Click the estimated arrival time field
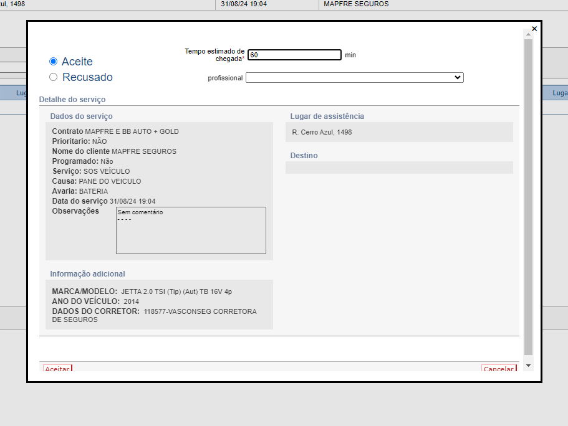 click(x=294, y=55)
